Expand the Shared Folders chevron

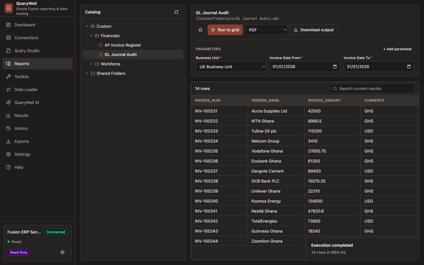pyautogui.click(x=87, y=73)
